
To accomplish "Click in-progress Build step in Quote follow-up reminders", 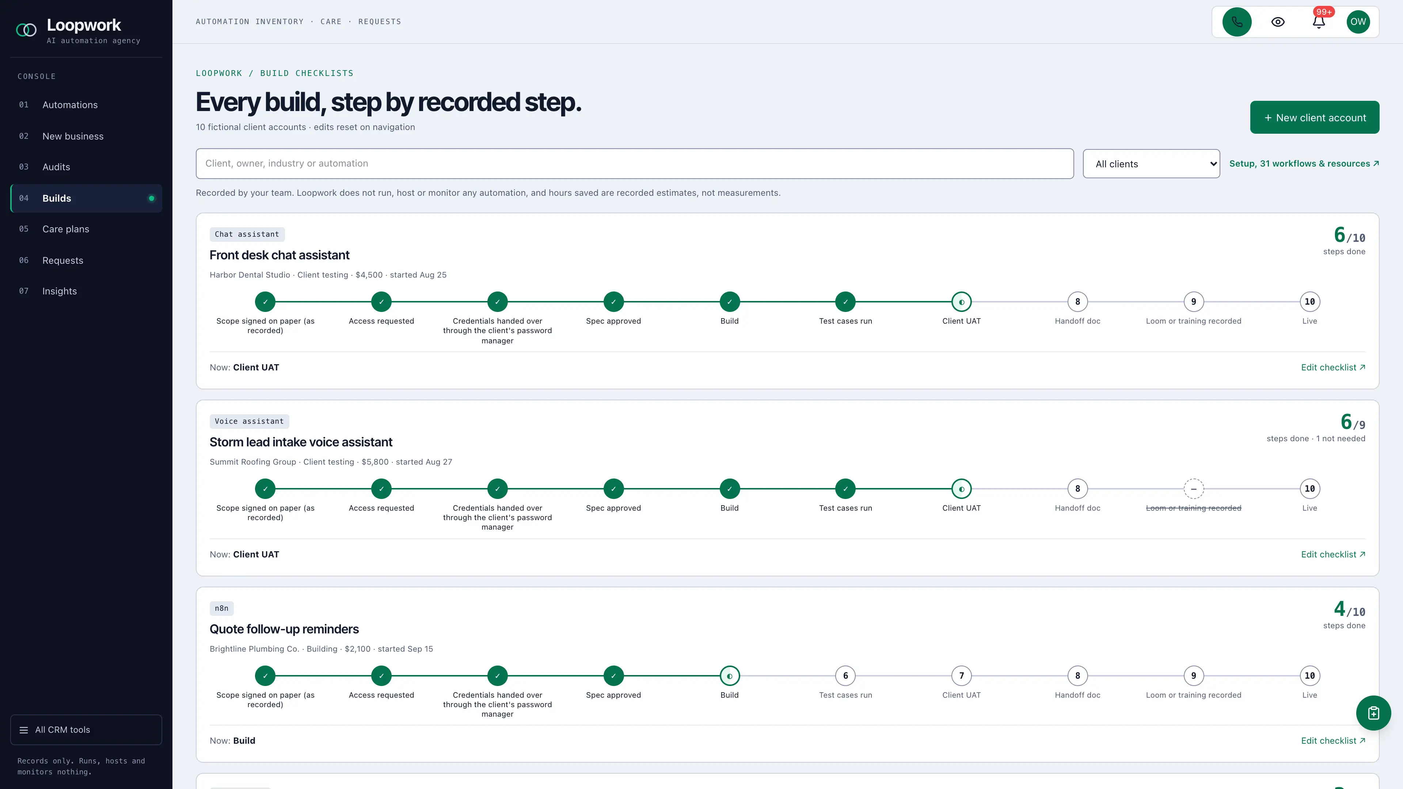I will (x=729, y=676).
